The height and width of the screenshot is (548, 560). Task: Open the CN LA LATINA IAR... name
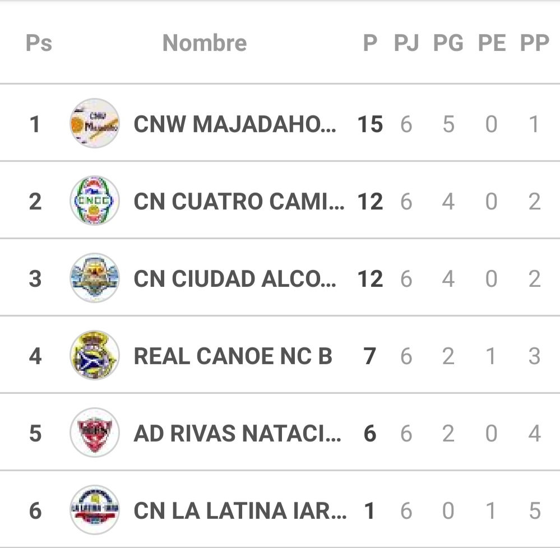[x=240, y=510]
